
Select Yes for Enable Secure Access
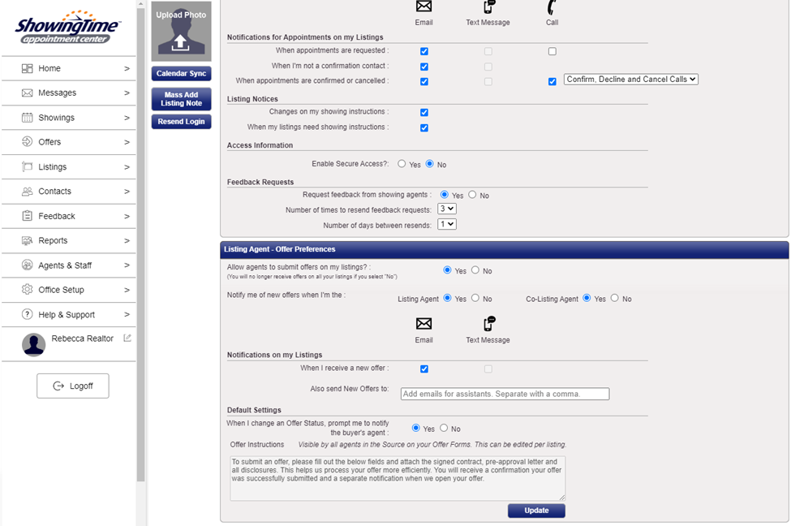[402, 163]
